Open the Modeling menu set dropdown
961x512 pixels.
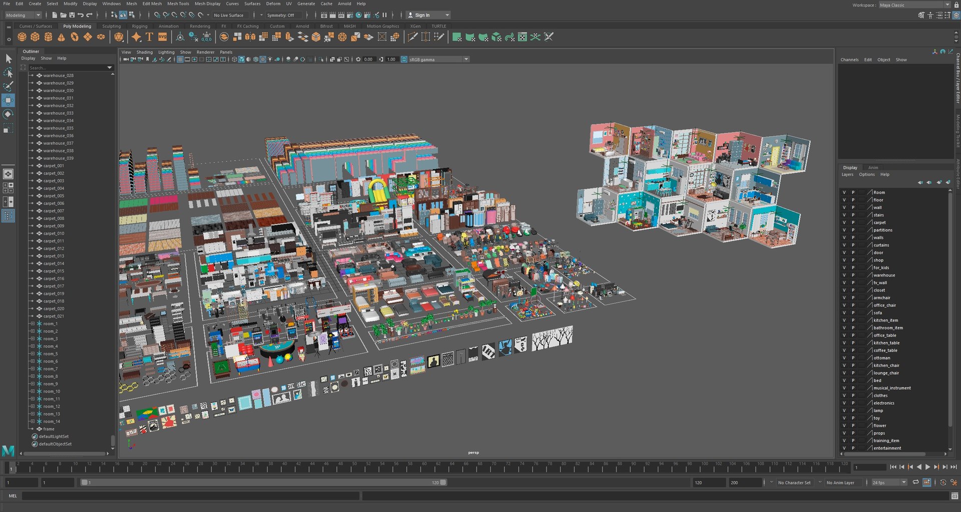[x=24, y=15]
